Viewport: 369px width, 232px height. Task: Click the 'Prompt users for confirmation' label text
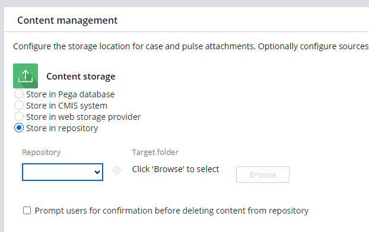[x=171, y=211]
